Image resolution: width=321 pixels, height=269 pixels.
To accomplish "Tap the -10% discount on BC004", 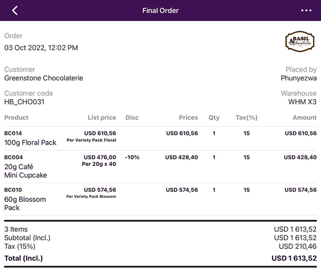I will point(132,157).
